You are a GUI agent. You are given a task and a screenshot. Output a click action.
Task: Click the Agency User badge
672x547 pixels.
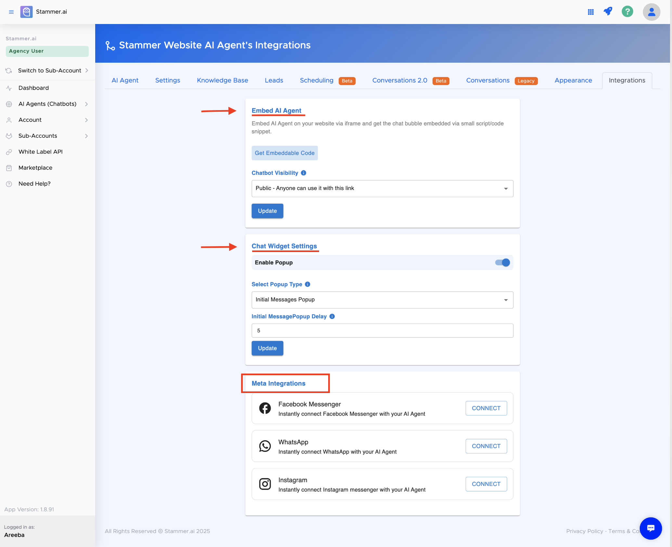47,51
